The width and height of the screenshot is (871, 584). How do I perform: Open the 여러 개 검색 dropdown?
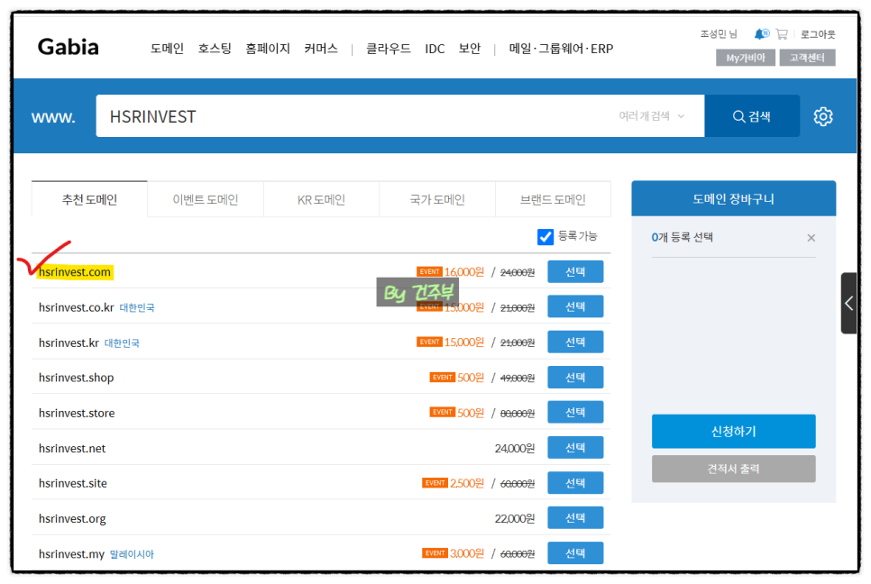pyautogui.click(x=652, y=116)
